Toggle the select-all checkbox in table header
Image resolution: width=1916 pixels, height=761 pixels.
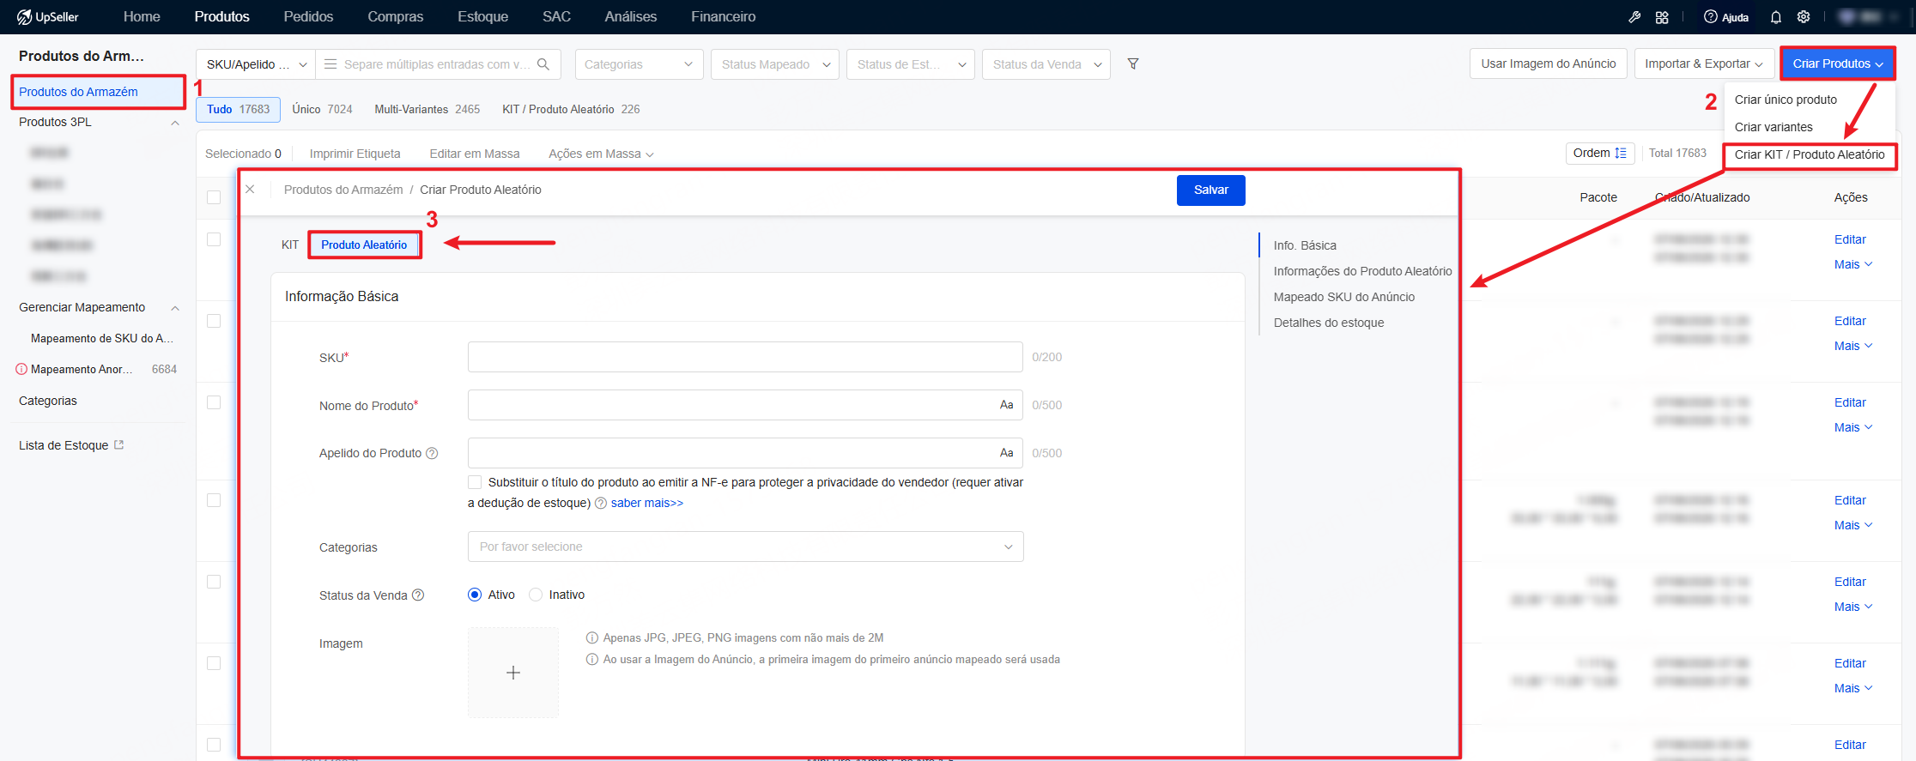click(214, 197)
